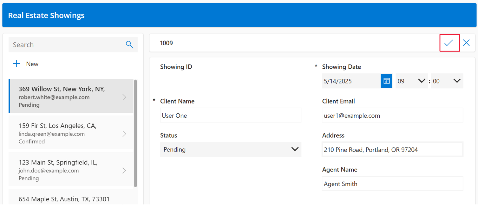
Task: Open the calendar date picker for Showing Date
Action: [386, 81]
